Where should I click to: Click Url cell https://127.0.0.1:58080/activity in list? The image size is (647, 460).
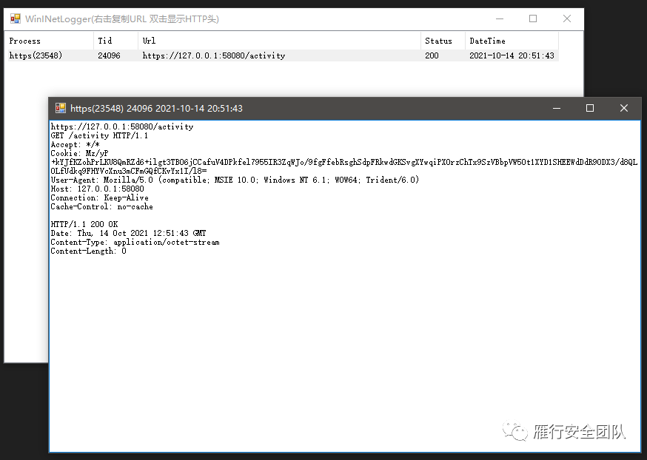[214, 55]
